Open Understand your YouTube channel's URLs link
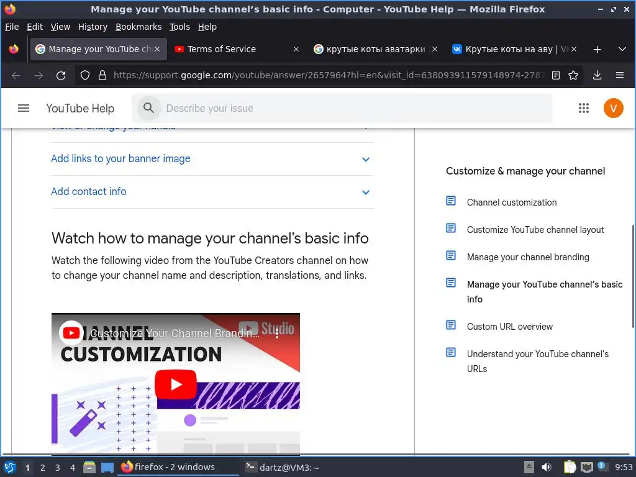The width and height of the screenshot is (636, 477). pyautogui.click(x=537, y=361)
